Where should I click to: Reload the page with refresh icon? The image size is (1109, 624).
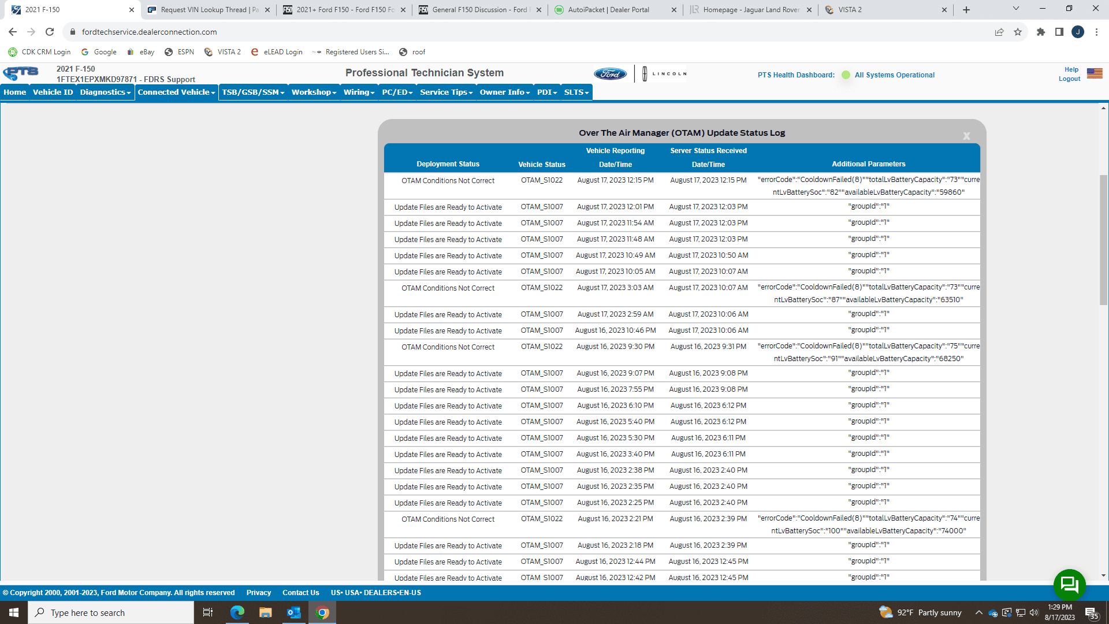(x=50, y=32)
